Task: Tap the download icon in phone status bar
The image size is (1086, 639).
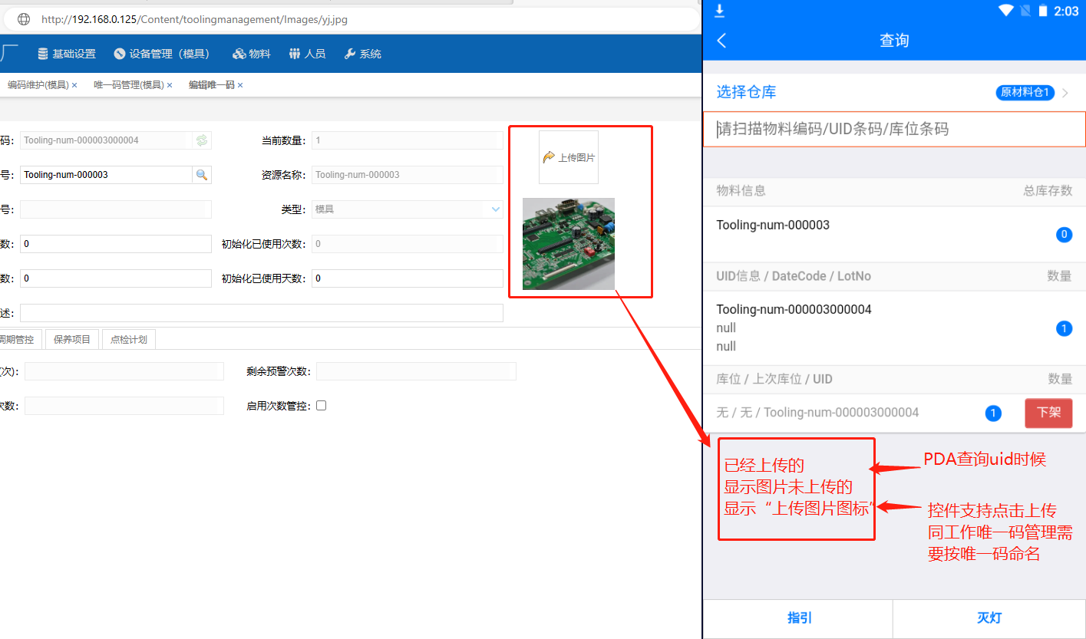Action: coord(720,10)
